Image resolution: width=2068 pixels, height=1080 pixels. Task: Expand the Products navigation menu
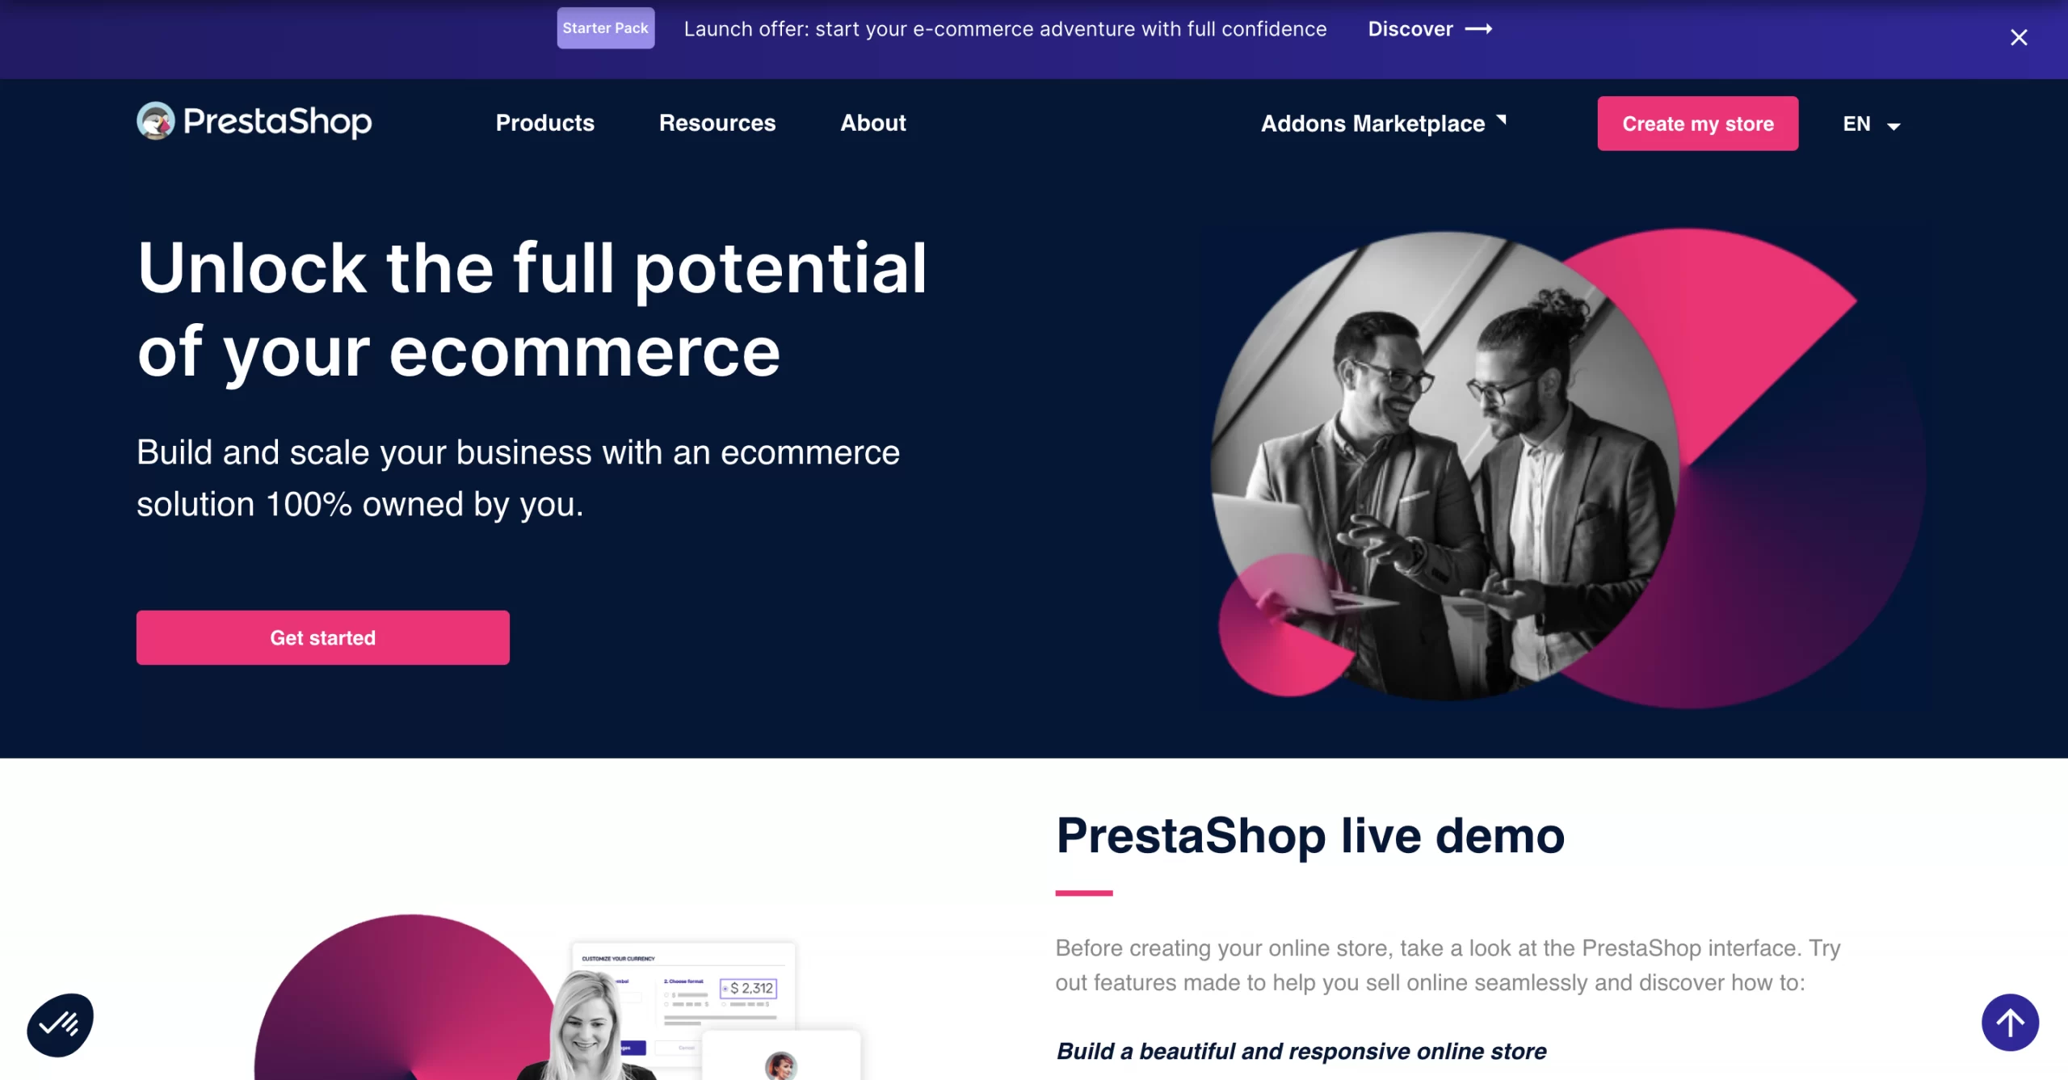click(x=544, y=123)
